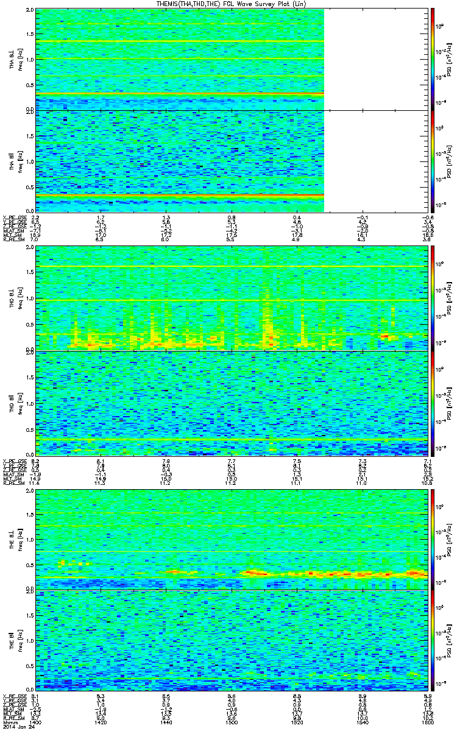Click the '1520' time tick label
This screenshot has width=457, height=731.
[x=297, y=722]
